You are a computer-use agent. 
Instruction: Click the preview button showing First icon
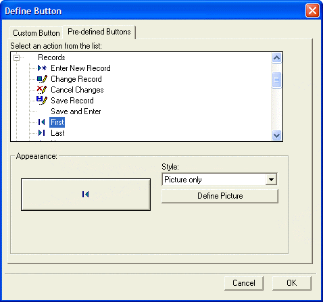pyautogui.click(x=86, y=195)
